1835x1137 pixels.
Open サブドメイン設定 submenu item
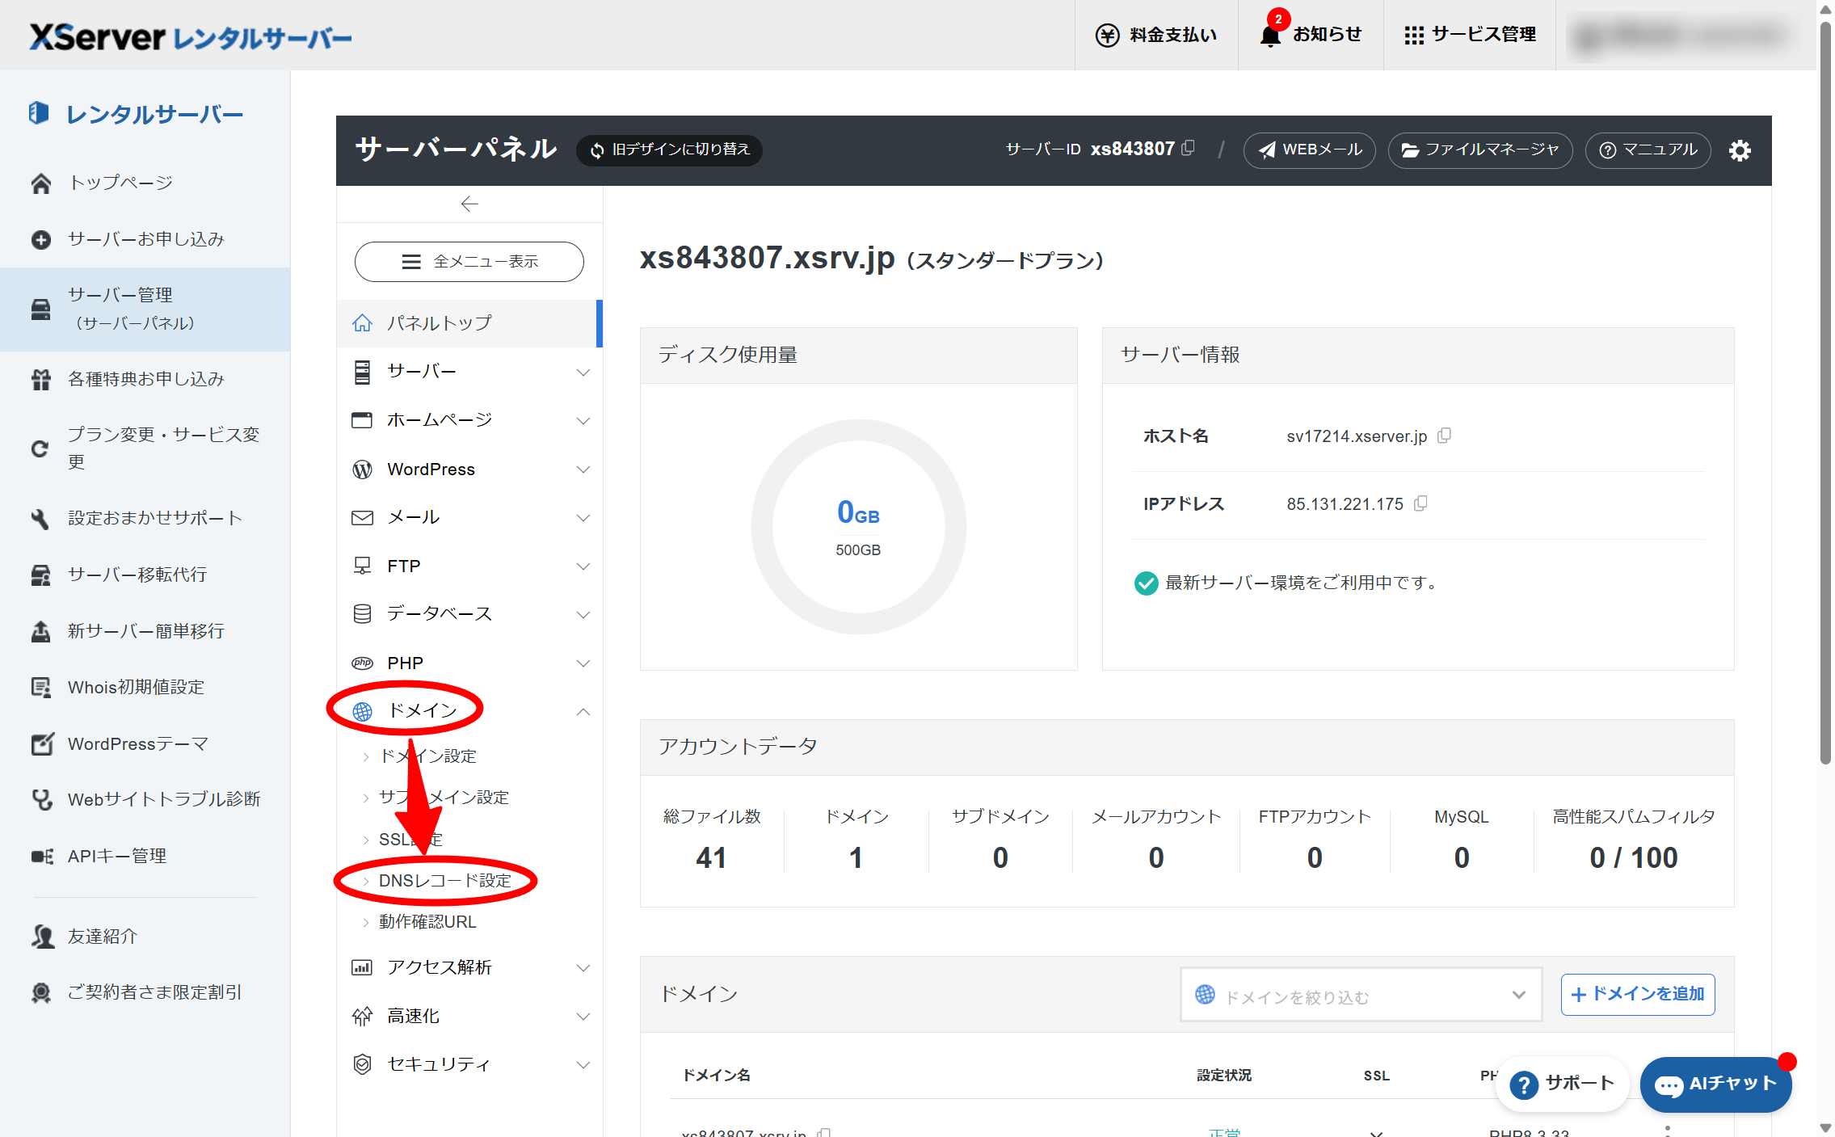pos(444,798)
